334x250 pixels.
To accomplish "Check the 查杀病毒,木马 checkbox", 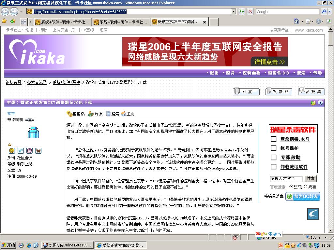I will coord(274,139).
